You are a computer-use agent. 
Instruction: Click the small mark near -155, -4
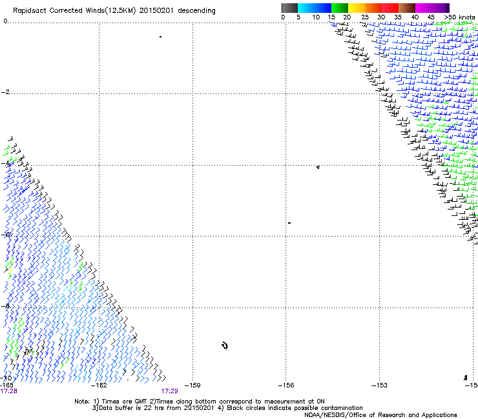318,167
